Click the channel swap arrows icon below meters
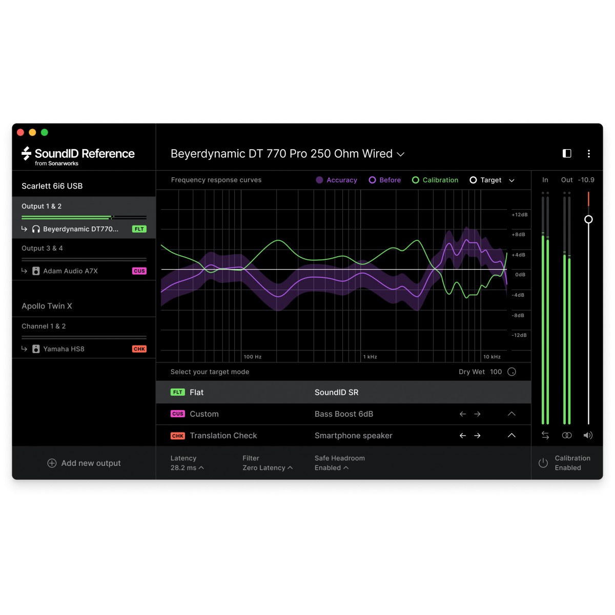This screenshot has height=615, width=615. 545,435
